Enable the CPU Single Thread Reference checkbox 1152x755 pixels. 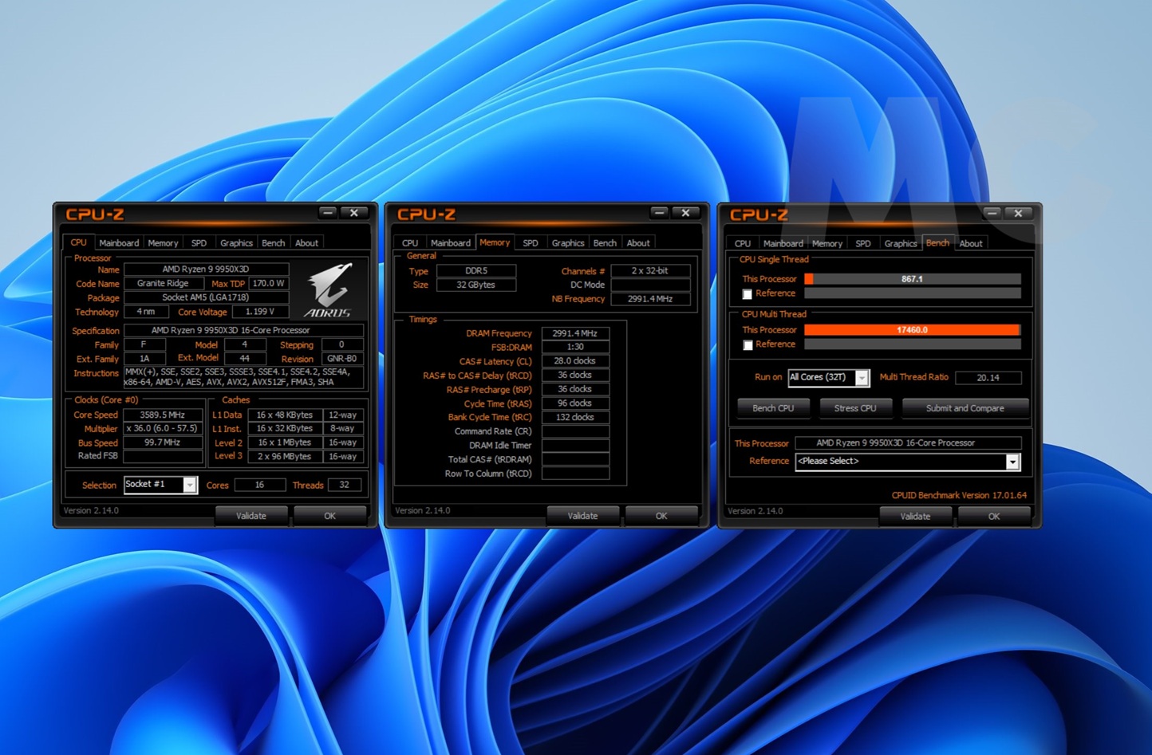[x=748, y=294]
